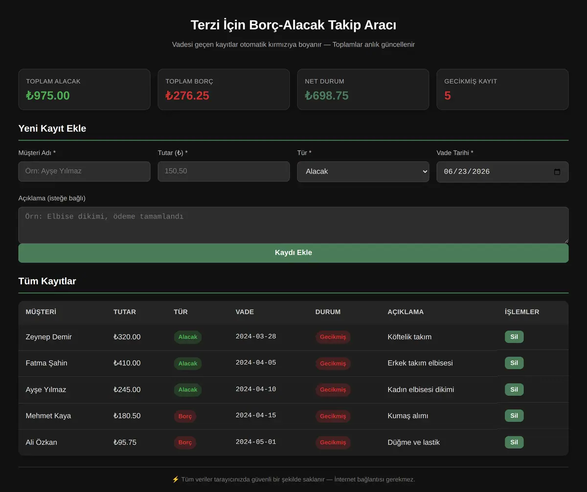
Task: Click the amount ₺320.00
Action: coord(127,337)
